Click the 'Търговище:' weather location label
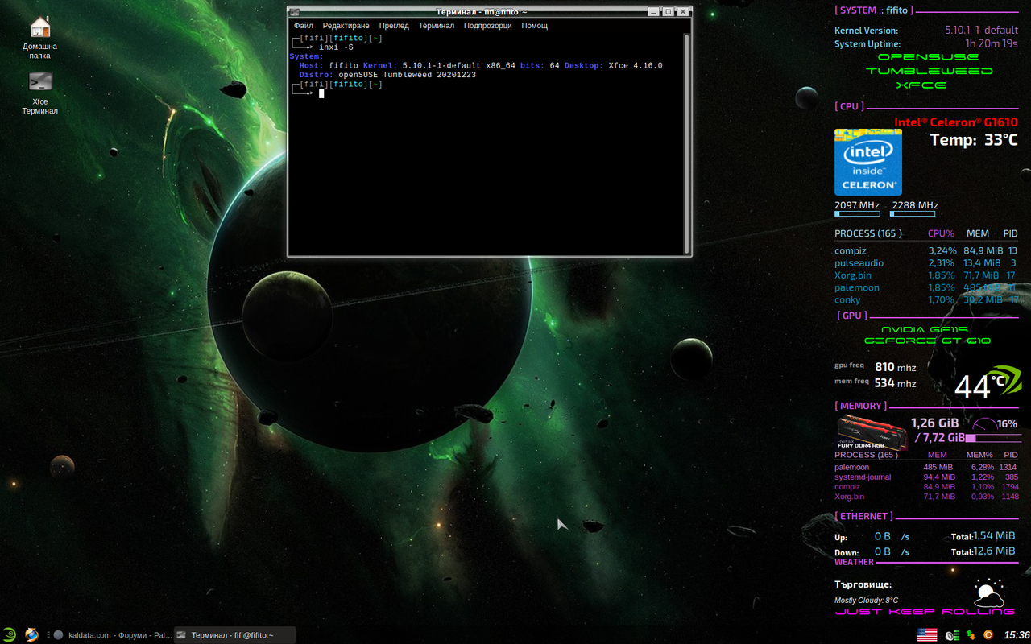The height and width of the screenshot is (644, 1031). (863, 584)
